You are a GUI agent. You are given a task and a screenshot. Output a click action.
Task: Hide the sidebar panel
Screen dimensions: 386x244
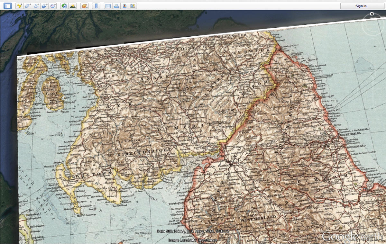click(7, 6)
